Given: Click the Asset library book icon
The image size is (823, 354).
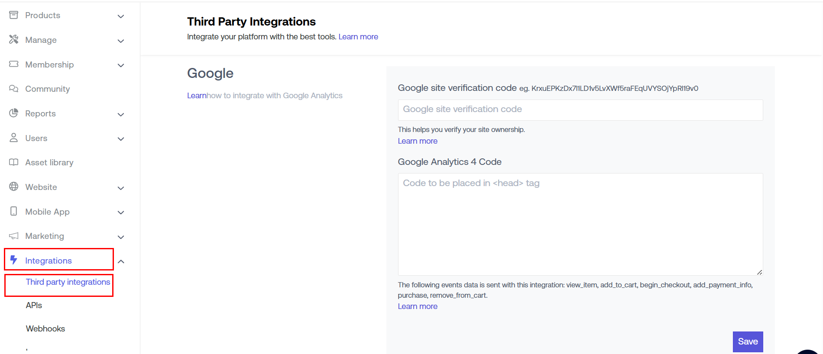Looking at the screenshot, I should click(14, 162).
